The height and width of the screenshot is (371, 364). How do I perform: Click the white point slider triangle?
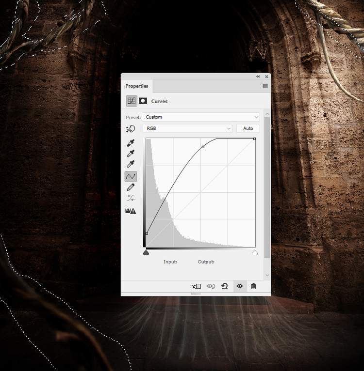(x=255, y=253)
